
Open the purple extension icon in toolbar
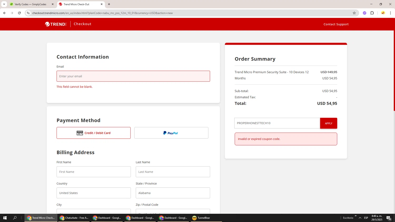click(x=364, y=13)
